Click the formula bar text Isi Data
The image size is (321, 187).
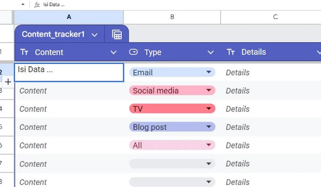pyautogui.click(x=54, y=5)
